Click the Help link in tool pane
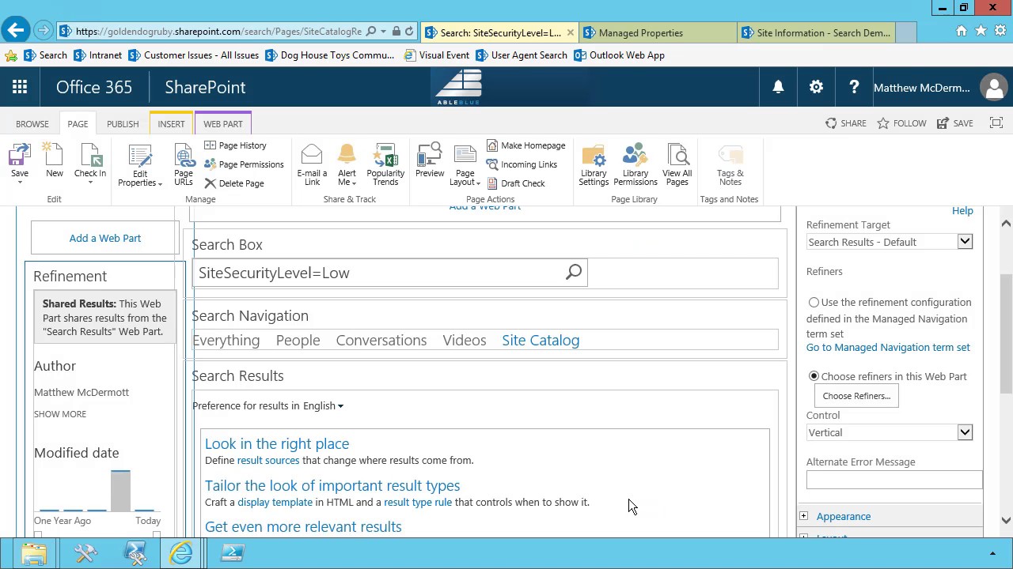The width and height of the screenshot is (1013, 569). (x=962, y=211)
